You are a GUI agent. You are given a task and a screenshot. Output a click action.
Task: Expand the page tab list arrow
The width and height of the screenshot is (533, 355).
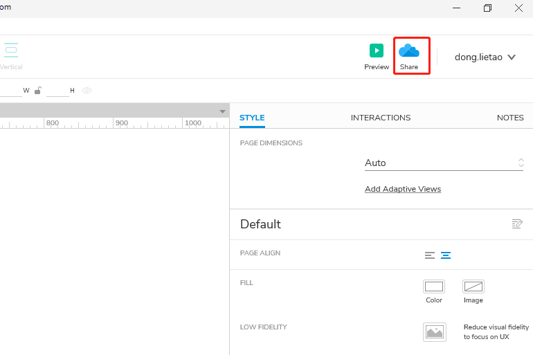coord(222,111)
